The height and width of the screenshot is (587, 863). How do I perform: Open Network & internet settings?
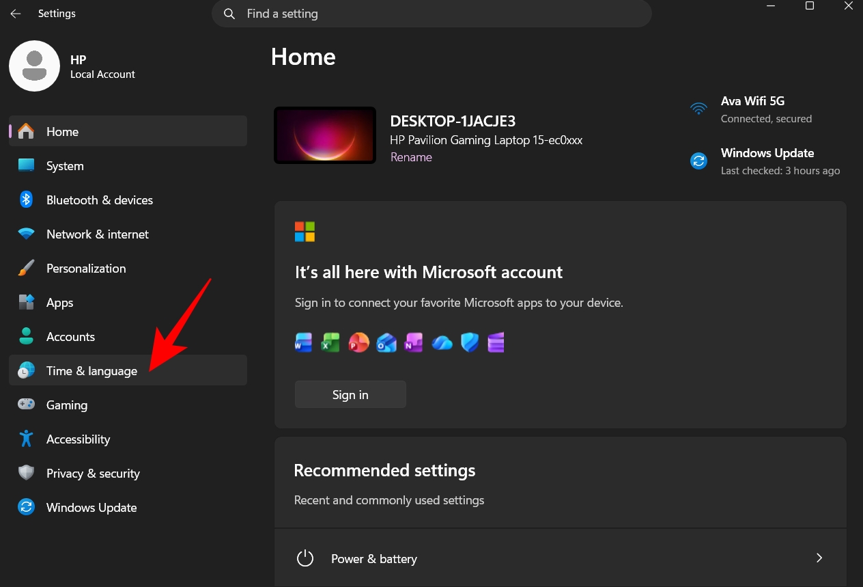click(x=128, y=234)
